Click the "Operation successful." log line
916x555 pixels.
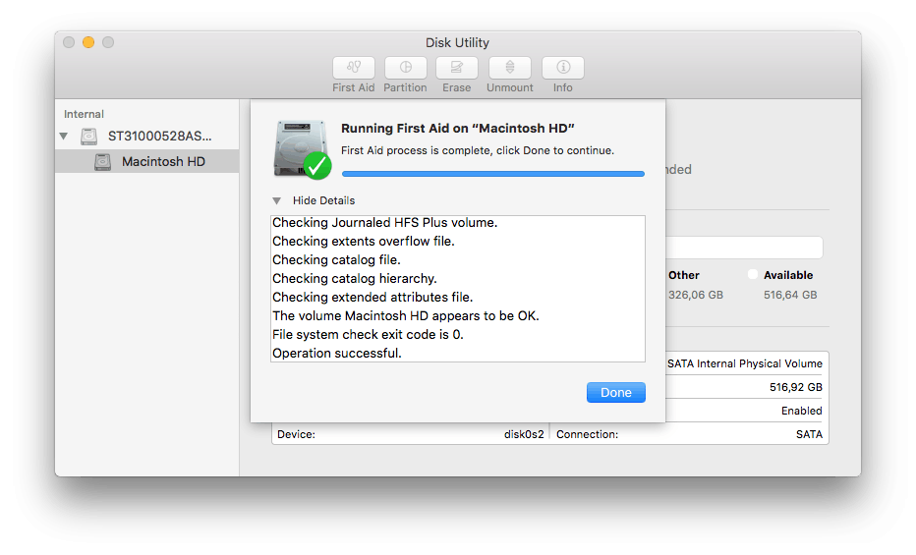coord(337,354)
